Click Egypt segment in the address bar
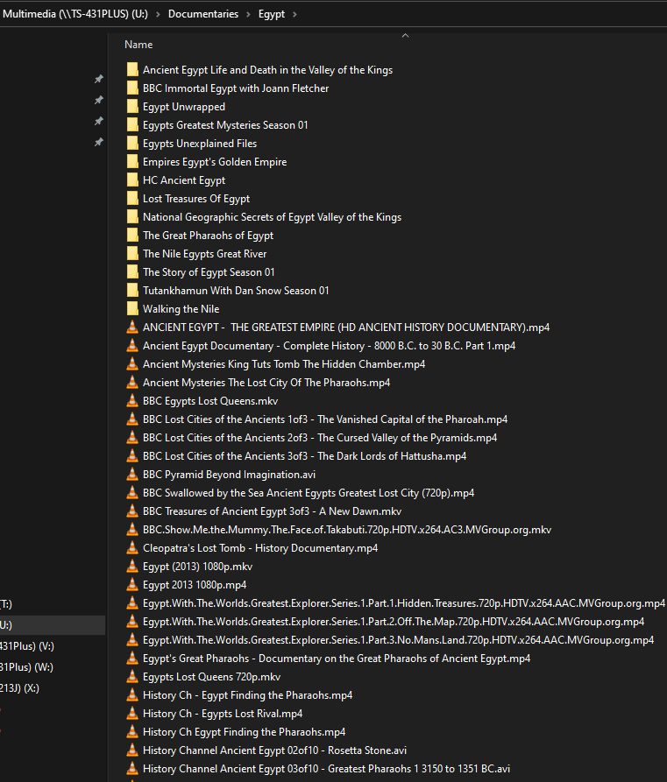The image size is (667, 782). [x=272, y=14]
